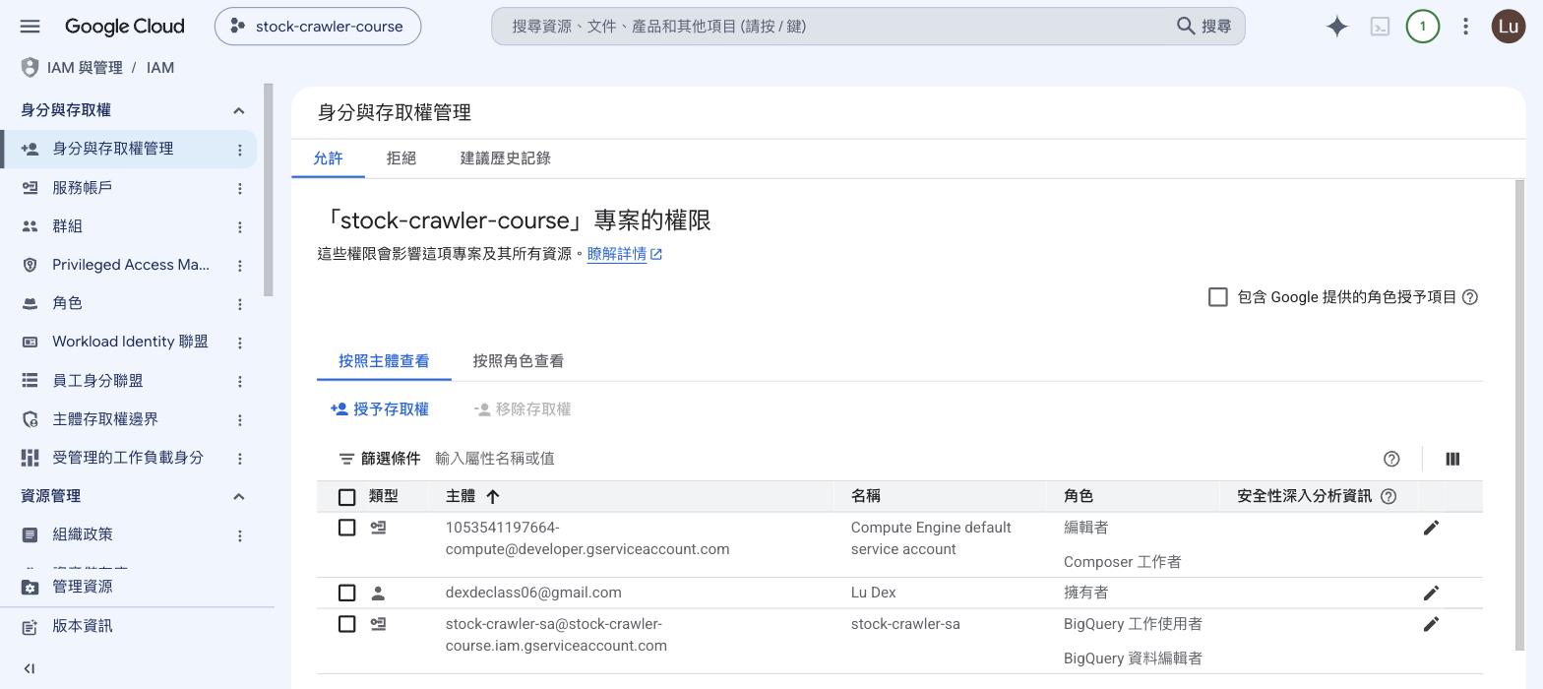Sort by the 主體 column header
Viewport: 1543px width, 689px height.
(472, 496)
